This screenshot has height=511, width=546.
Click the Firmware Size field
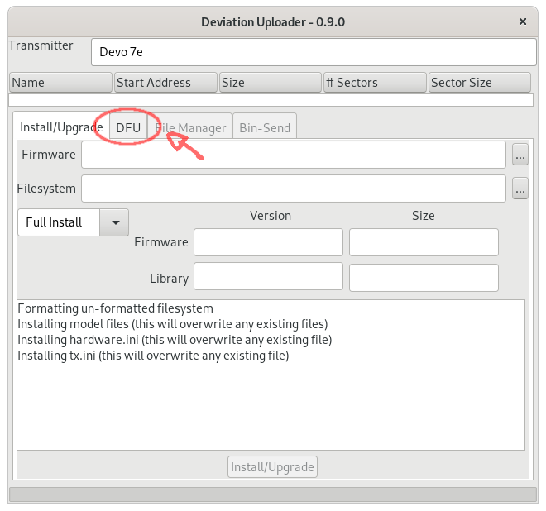(424, 242)
